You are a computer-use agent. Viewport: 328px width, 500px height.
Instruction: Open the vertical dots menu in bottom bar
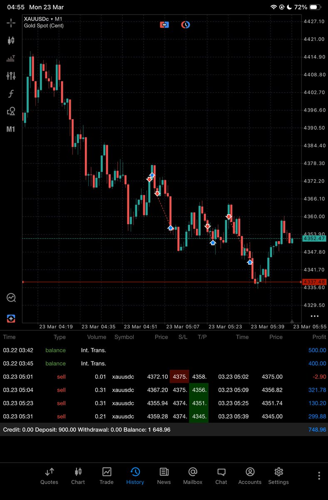coord(319,476)
